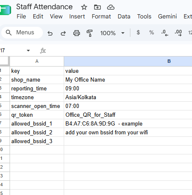
Task: Open the Gemini menu
Action: click(x=167, y=16)
